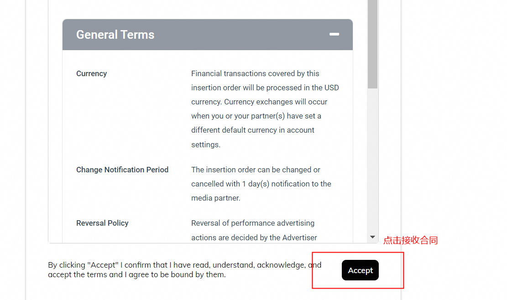
Task: Select the Currency term label
Action: click(x=91, y=73)
